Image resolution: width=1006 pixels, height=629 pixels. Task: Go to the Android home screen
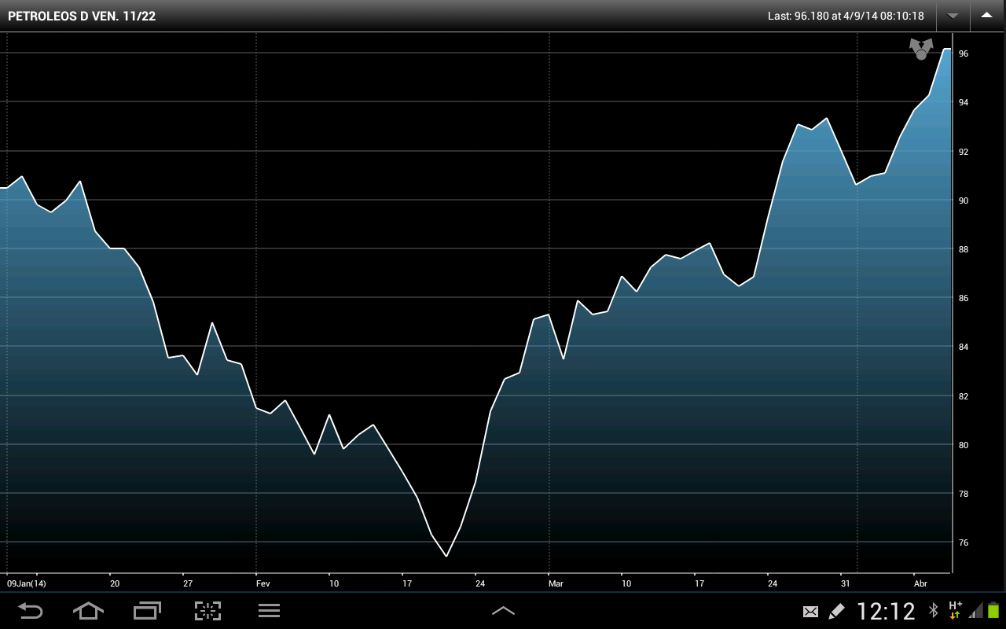pos(88,611)
